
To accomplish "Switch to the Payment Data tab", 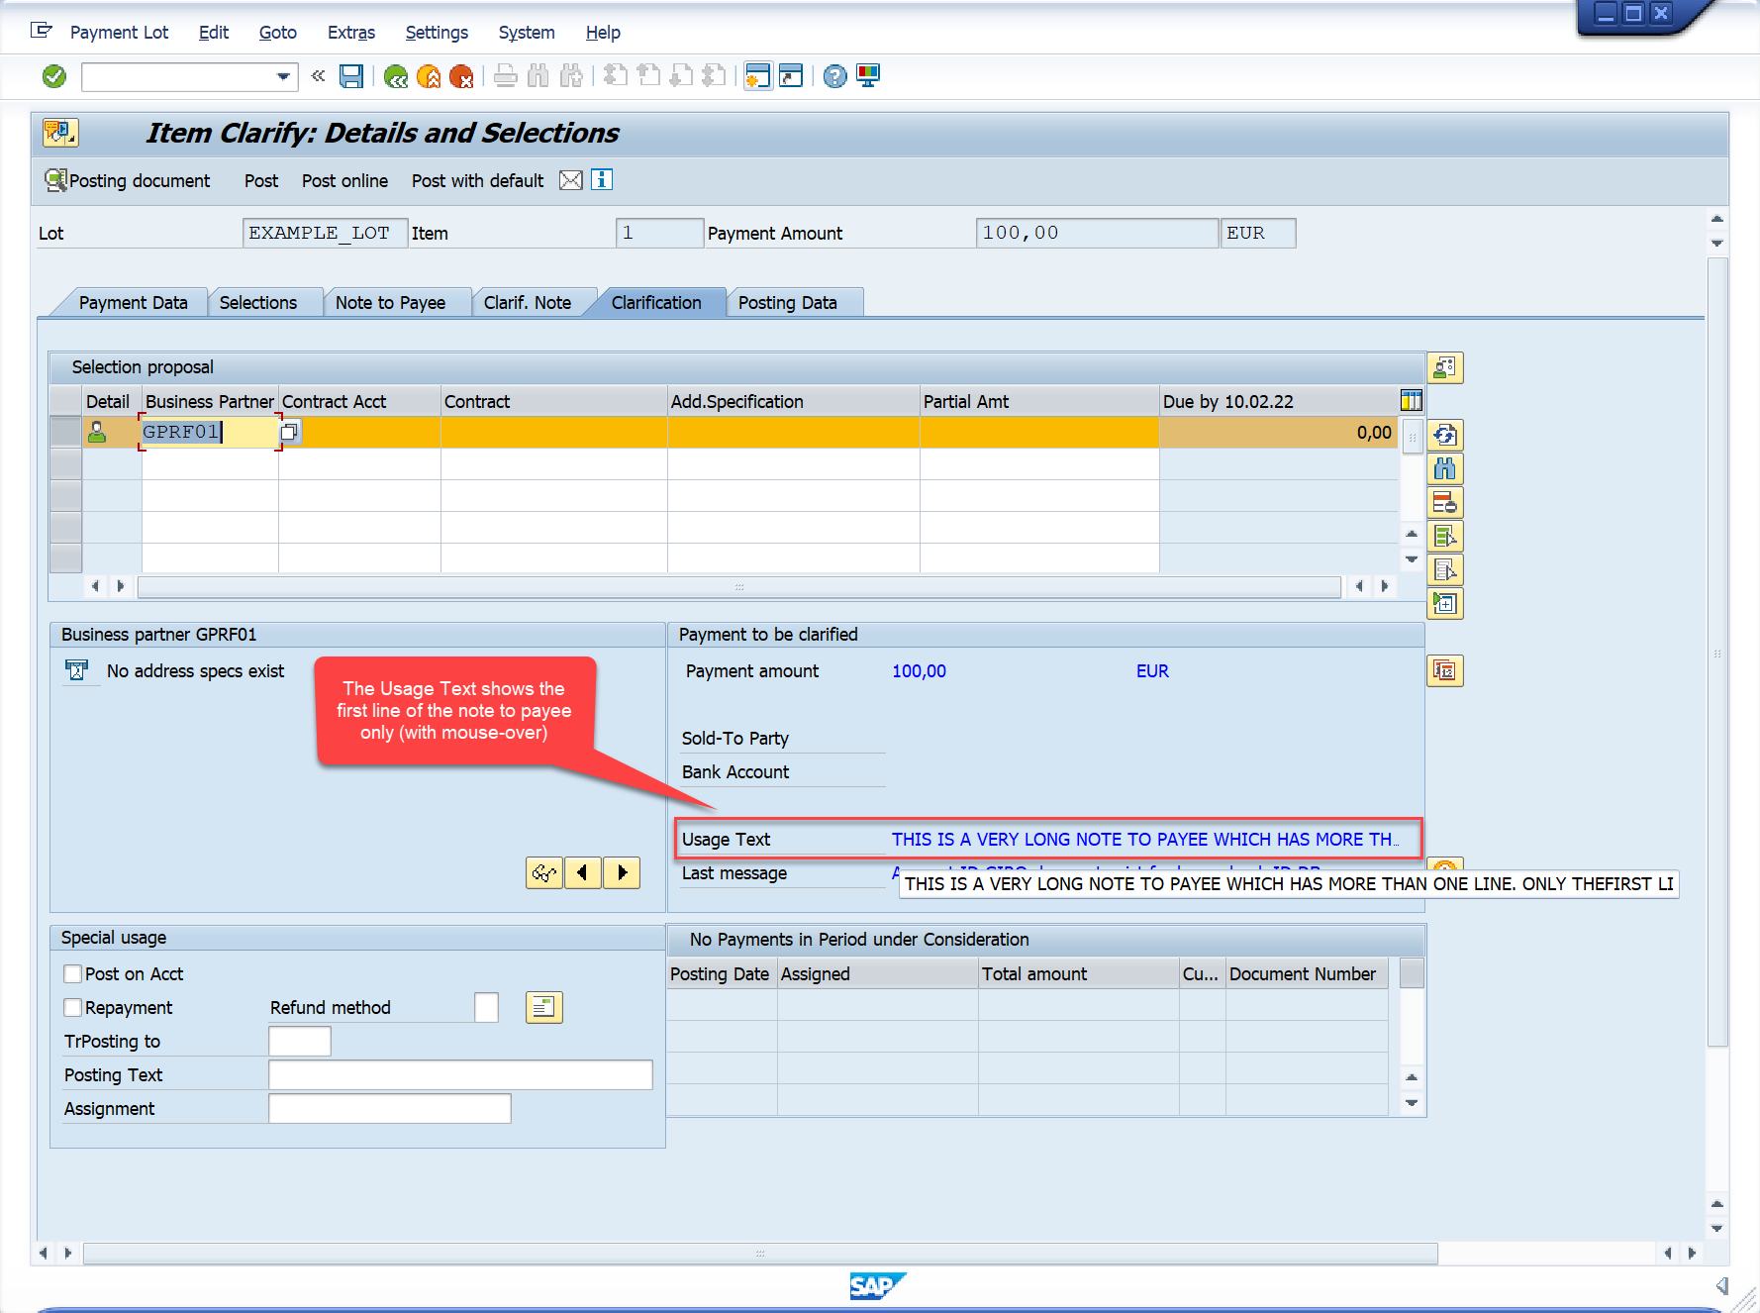I will coord(133,303).
